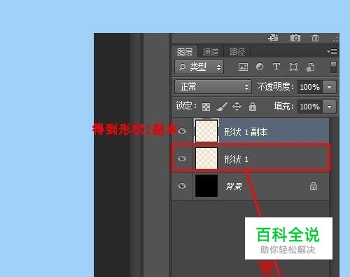350x277 pixels.
Task: Delete current state trash icon
Action: coord(315,38)
